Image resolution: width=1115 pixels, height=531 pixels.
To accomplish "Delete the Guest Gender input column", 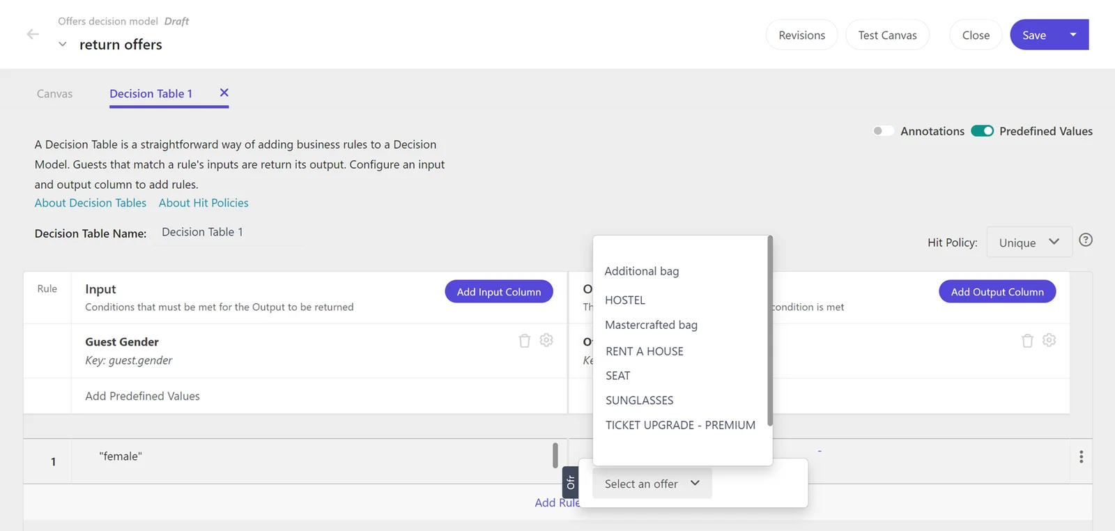I will [x=525, y=341].
